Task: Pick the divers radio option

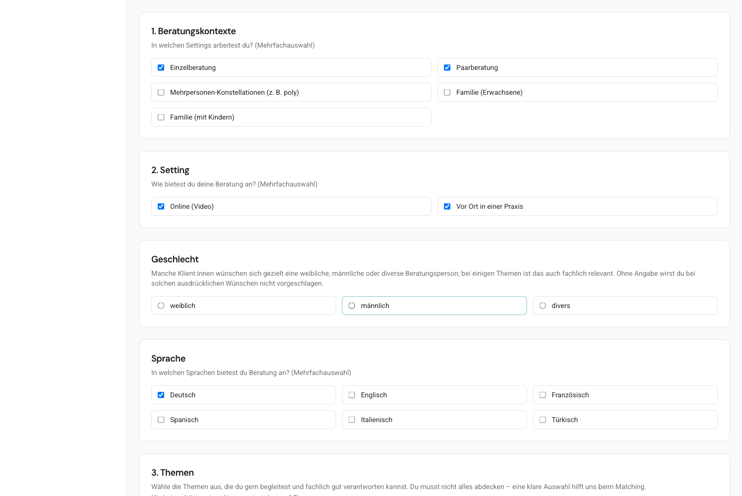Action: coord(543,306)
